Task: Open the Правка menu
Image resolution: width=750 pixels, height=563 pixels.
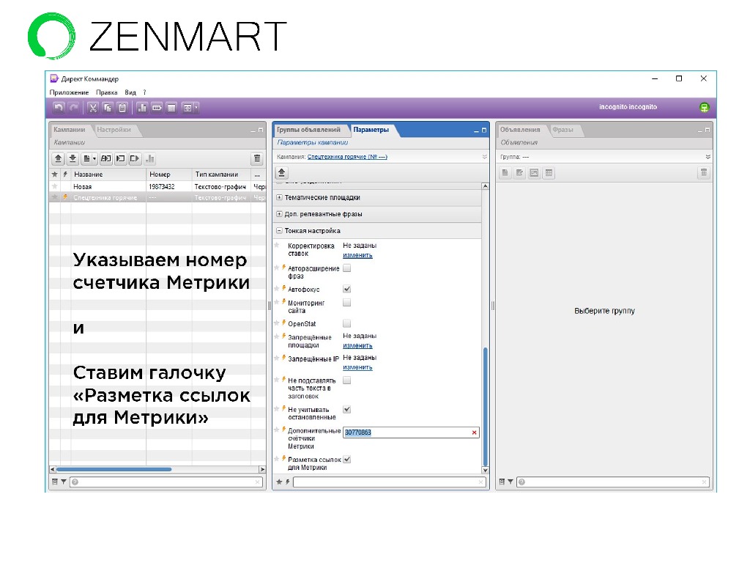Action: tap(106, 92)
